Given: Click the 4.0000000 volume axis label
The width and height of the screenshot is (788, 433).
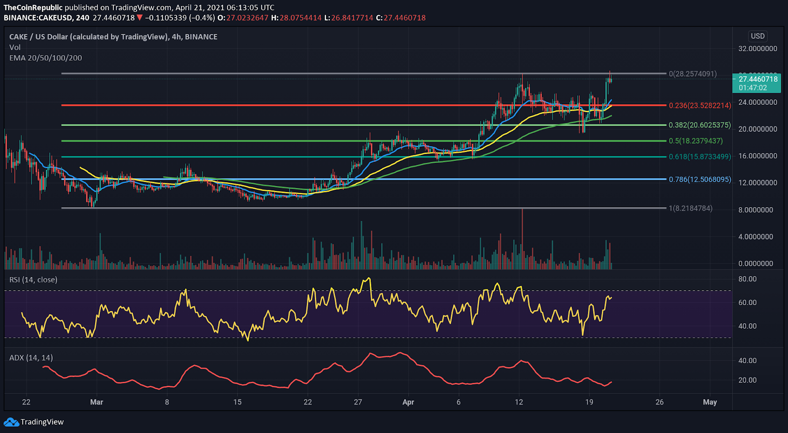Looking at the screenshot, I should (x=755, y=237).
